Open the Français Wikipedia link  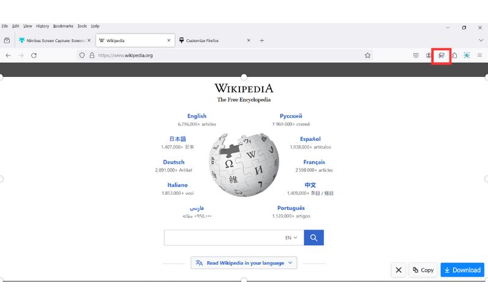[x=314, y=162]
